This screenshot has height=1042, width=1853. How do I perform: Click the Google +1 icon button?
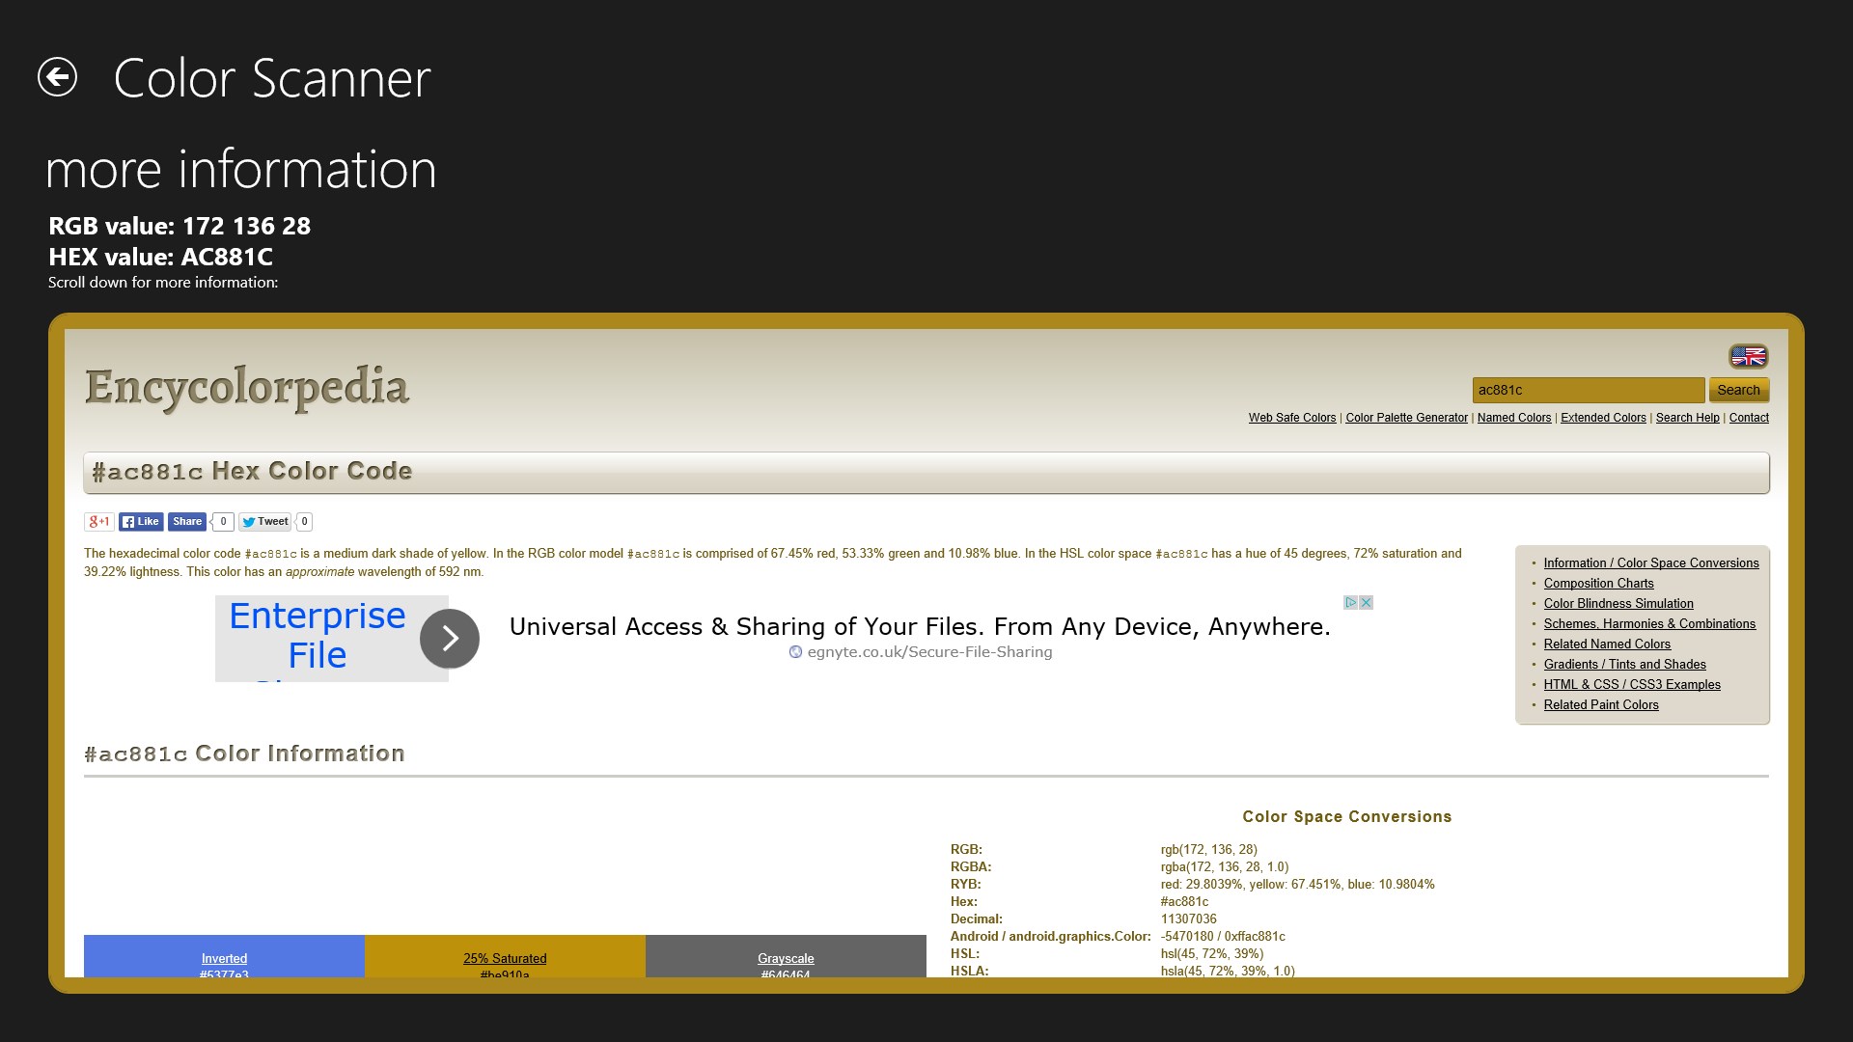[x=98, y=522]
